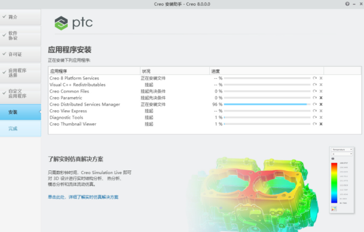Viewport: 364px width, 232px height.
Task: Click retry icon for Diagnostic Tools
Action: (x=314, y=117)
